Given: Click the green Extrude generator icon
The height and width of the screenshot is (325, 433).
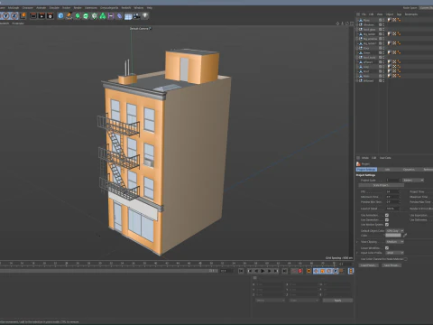Looking at the screenshot, I should (86, 15).
